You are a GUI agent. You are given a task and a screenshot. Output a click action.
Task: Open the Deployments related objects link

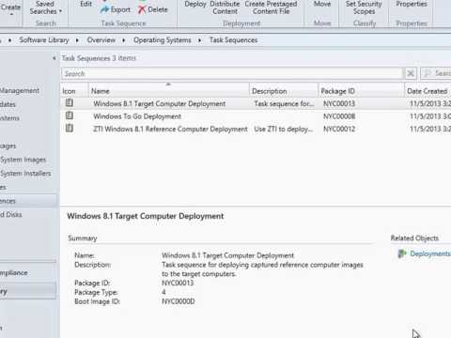430,253
